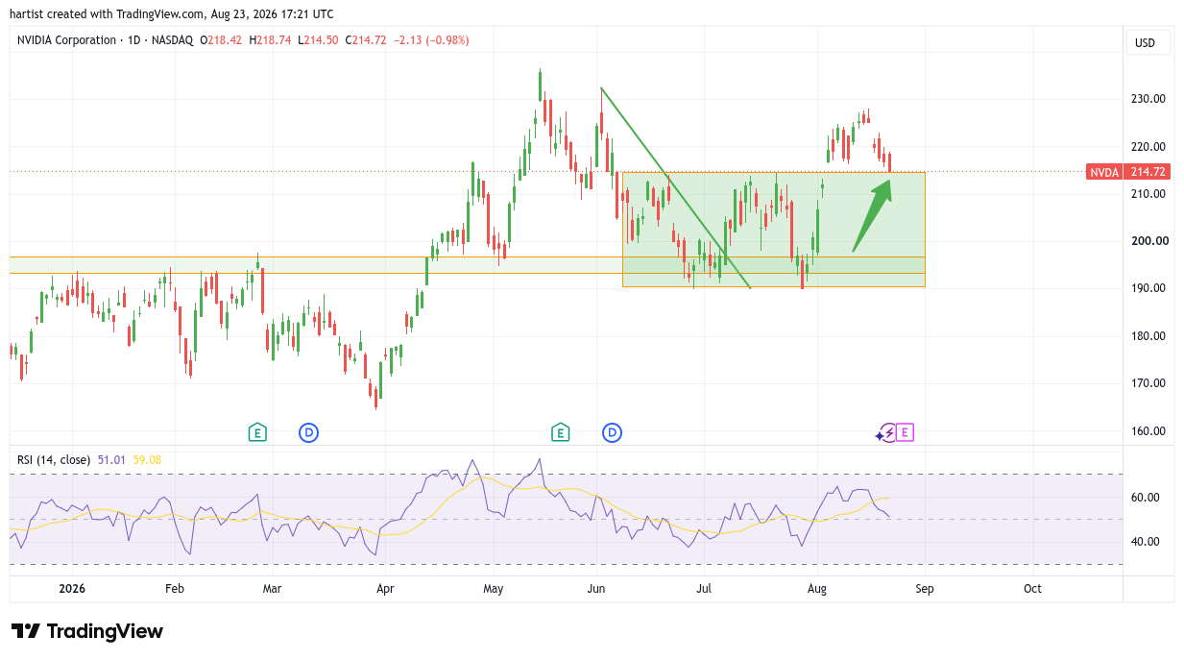Click the 170.00 price axis label
The height and width of the screenshot is (660, 1184).
click(1148, 383)
